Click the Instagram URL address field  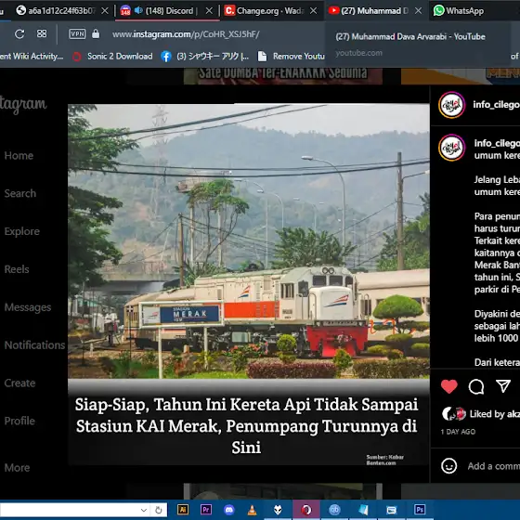186,34
